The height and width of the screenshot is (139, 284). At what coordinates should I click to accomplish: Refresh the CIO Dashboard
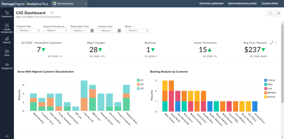point(52,13)
